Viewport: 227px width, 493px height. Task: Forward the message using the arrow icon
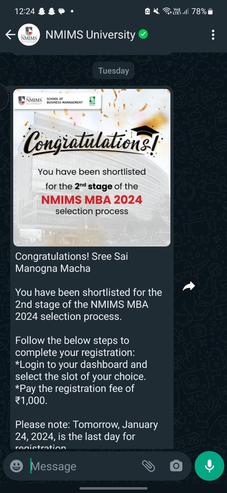189,286
